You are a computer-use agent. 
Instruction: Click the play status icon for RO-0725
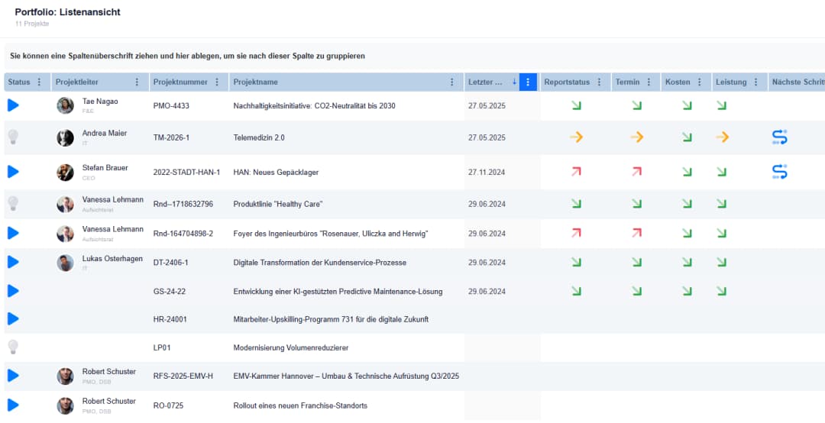[x=13, y=405]
